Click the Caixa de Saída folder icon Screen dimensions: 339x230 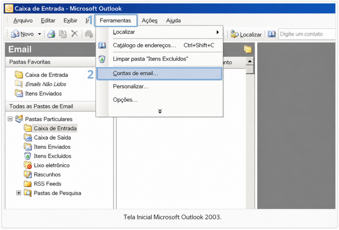pyautogui.click(x=28, y=138)
